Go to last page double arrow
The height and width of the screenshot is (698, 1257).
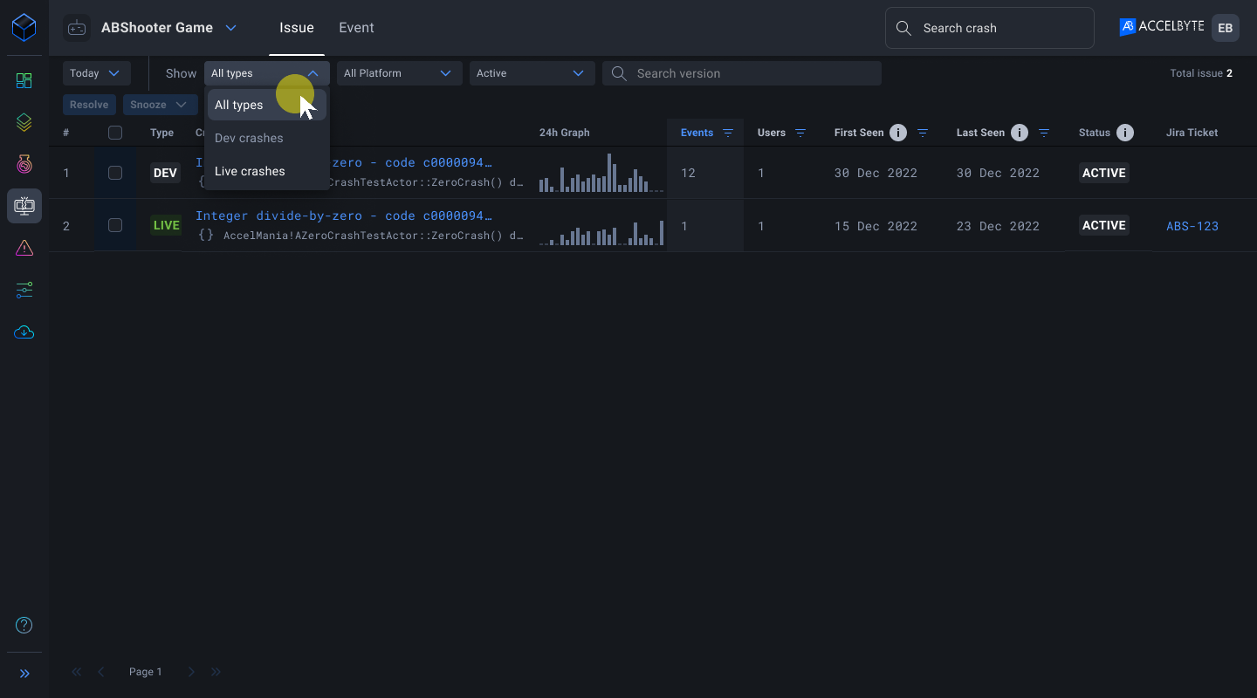[216, 672]
